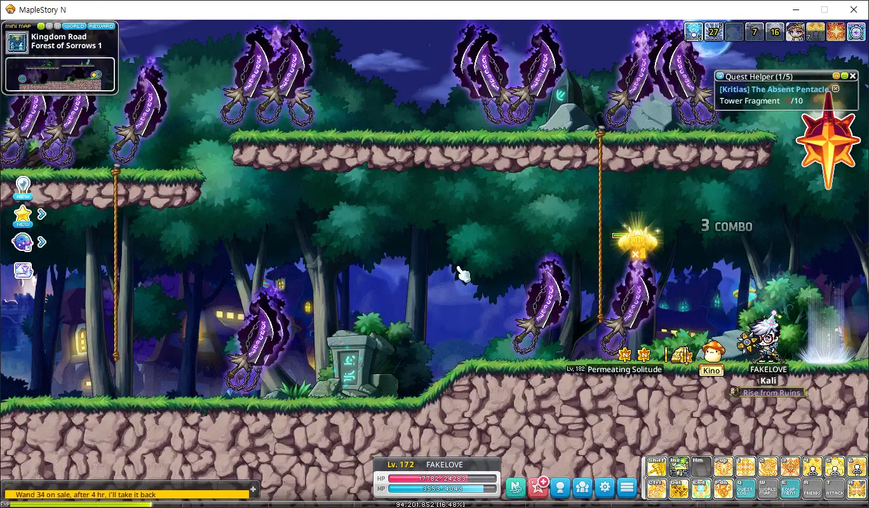The height and width of the screenshot is (508, 869).
Task: Use the Pup quickslot skill
Action: click(x=724, y=467)
